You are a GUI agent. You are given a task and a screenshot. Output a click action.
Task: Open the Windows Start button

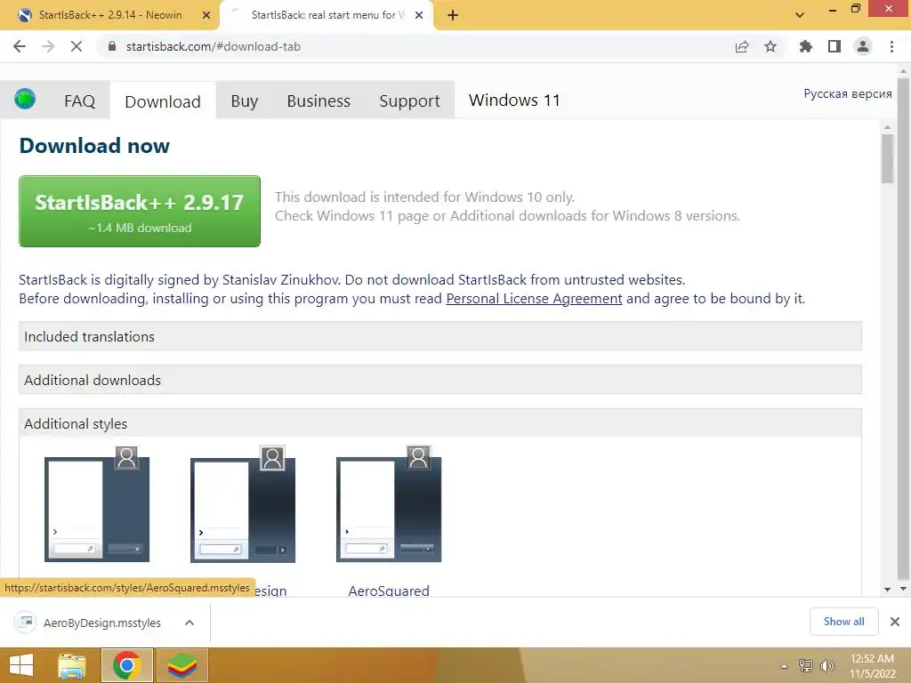tap(21, 665)
